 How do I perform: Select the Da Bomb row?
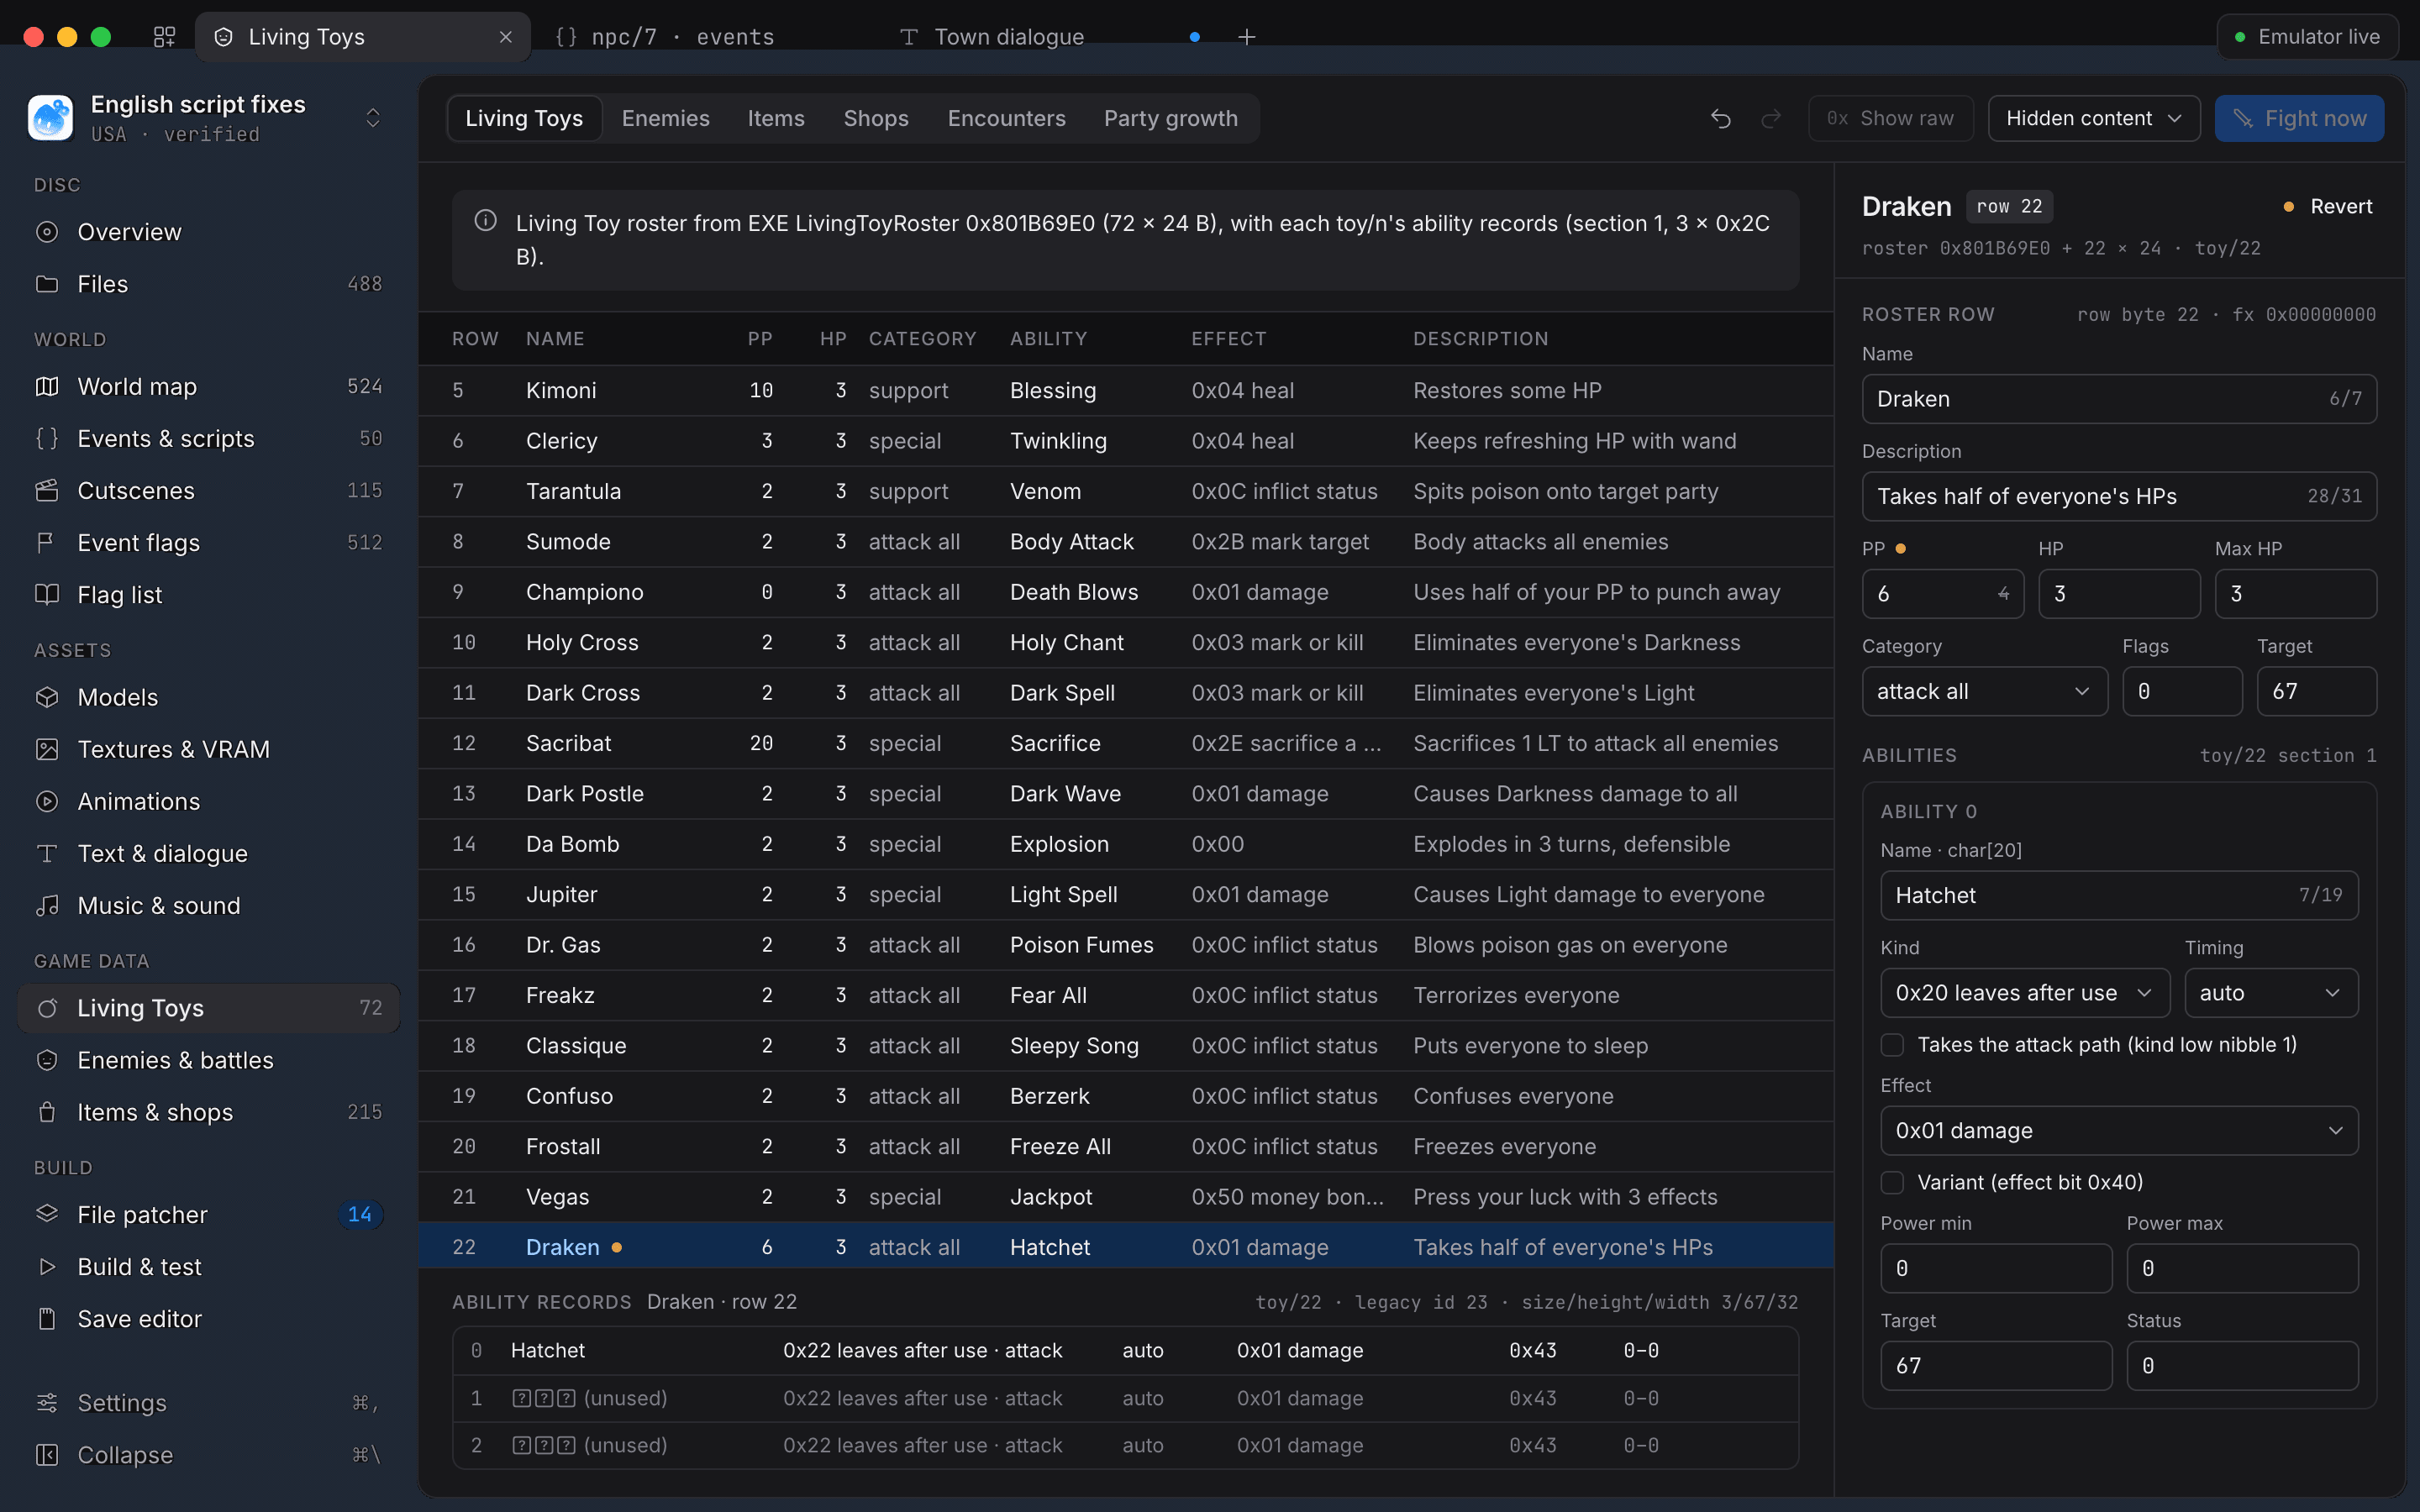1126,844
